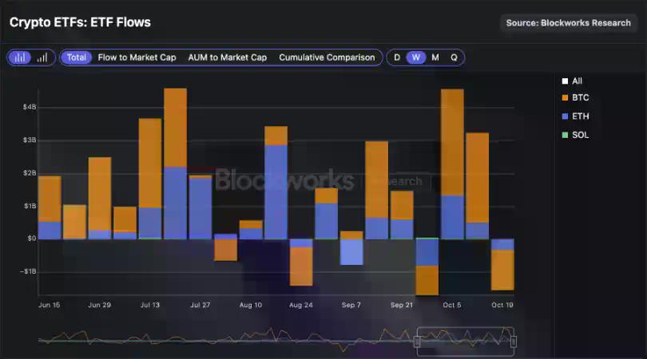Toggle SOL series visibility
Viewport: 647px width, 359px height.
tap(579, 135)
